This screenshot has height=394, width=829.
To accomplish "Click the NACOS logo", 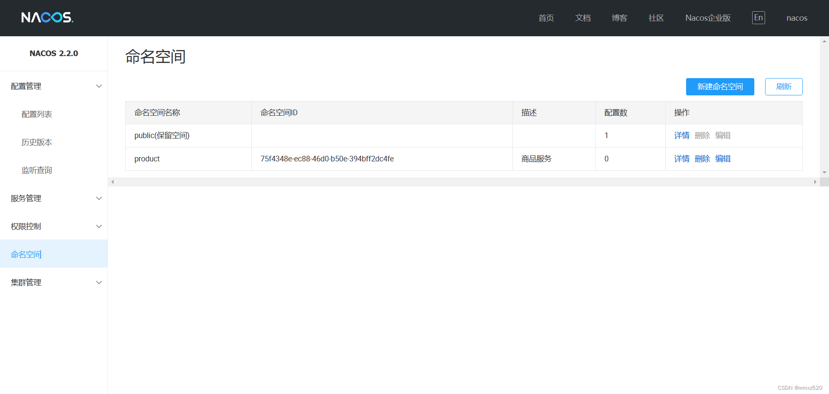I will pyautogui.click(x=47, y=17).
